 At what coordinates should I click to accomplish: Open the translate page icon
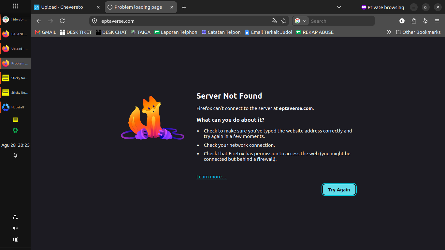pos(275,21)
